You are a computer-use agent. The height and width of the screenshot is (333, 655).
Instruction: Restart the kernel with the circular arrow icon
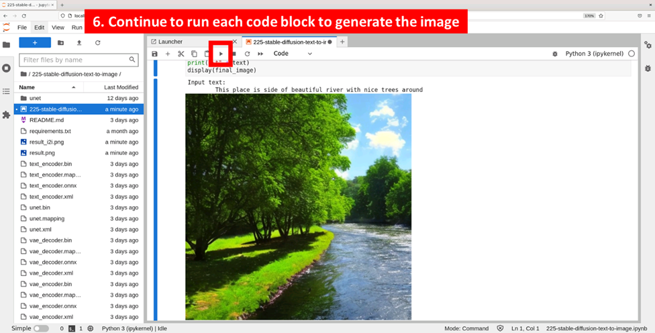[247, 54]
